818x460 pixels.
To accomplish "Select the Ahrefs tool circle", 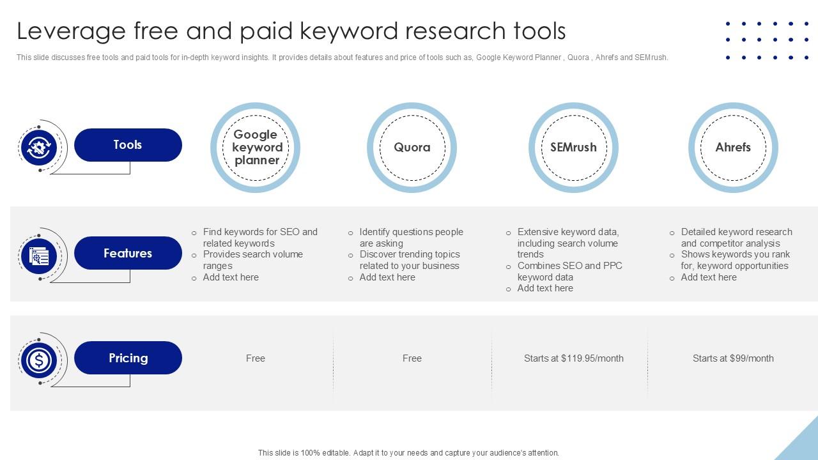I will pos(734,147).
